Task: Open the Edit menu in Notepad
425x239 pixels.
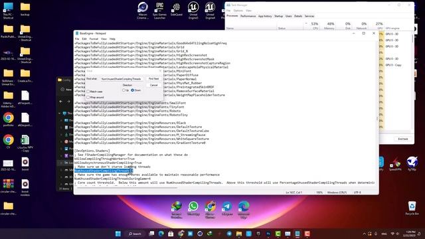Action: tap(84, 39)
